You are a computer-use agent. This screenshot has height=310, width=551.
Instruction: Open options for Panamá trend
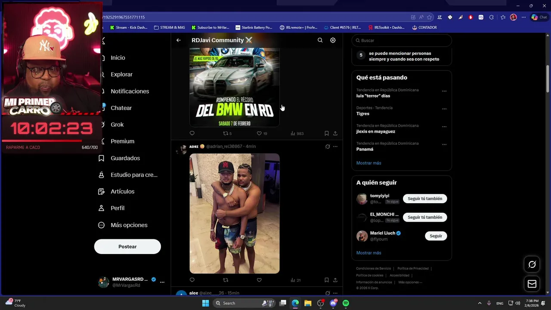[444, 145]
